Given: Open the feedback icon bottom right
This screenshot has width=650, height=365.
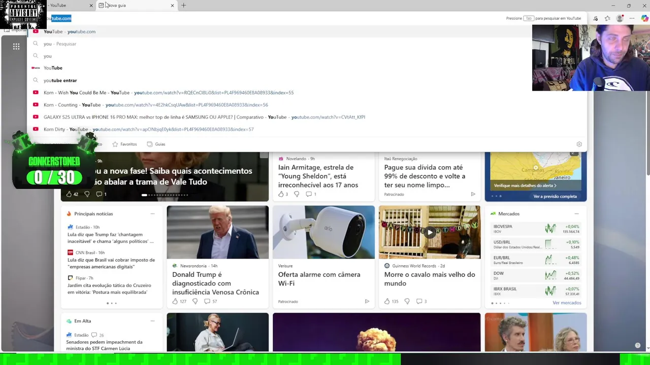Looking at the screenshot, I should (x=638, y=346).
